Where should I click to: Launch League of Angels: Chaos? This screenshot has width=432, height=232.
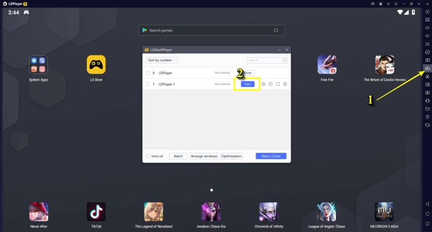326,212
